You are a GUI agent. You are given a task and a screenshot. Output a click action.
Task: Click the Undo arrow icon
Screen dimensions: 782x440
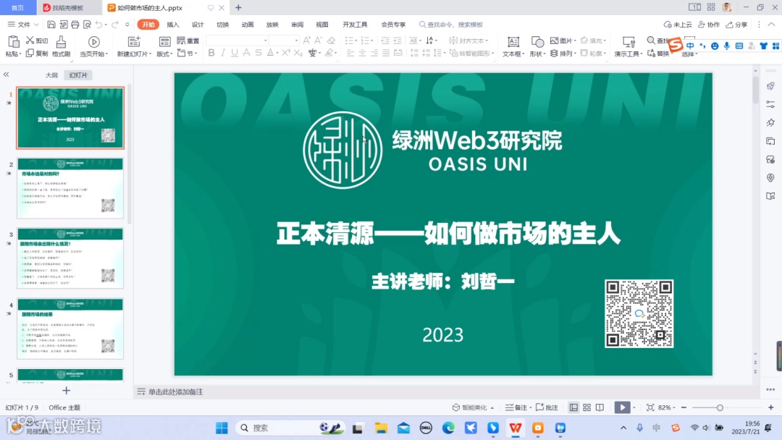[x=98, y=25]
